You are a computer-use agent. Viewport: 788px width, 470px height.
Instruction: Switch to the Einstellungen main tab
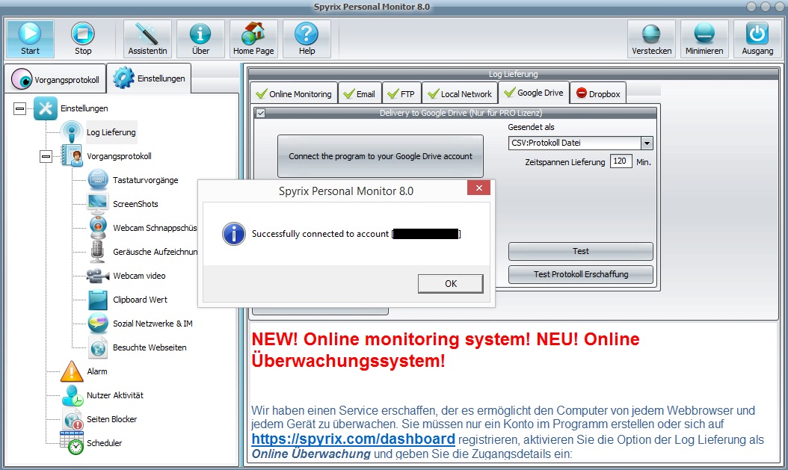149,78
